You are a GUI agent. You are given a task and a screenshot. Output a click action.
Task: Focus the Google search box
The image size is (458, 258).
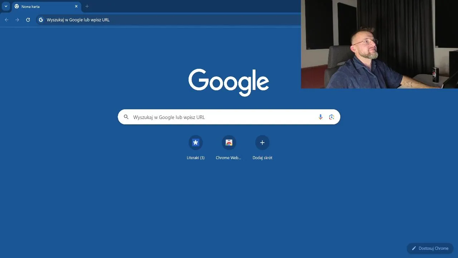[x=229, y=117]
